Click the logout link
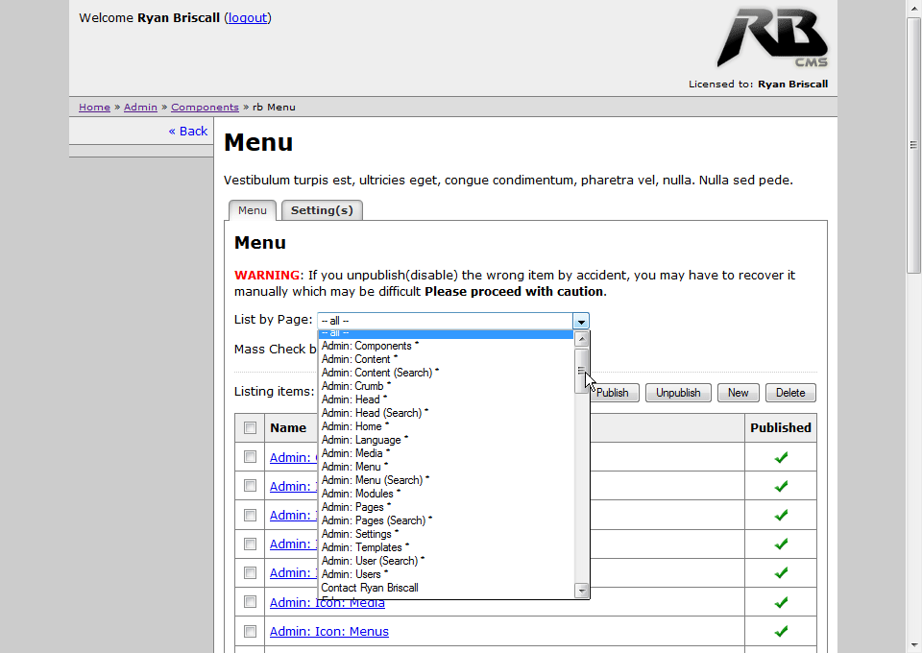 (x=248, y=17)
